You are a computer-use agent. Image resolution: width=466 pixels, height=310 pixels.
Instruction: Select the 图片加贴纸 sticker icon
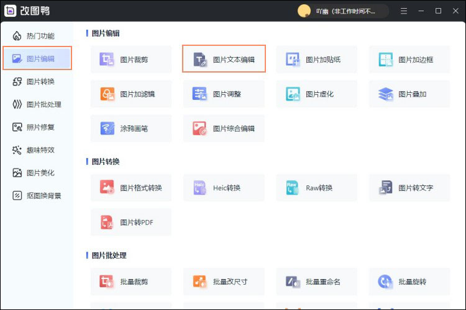(x=317, y=60)
